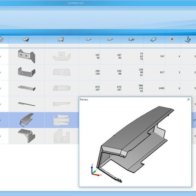Open the unfolded view in the 817 row
The width and height of the screenshot is (196, 196).
coord(62,72)
